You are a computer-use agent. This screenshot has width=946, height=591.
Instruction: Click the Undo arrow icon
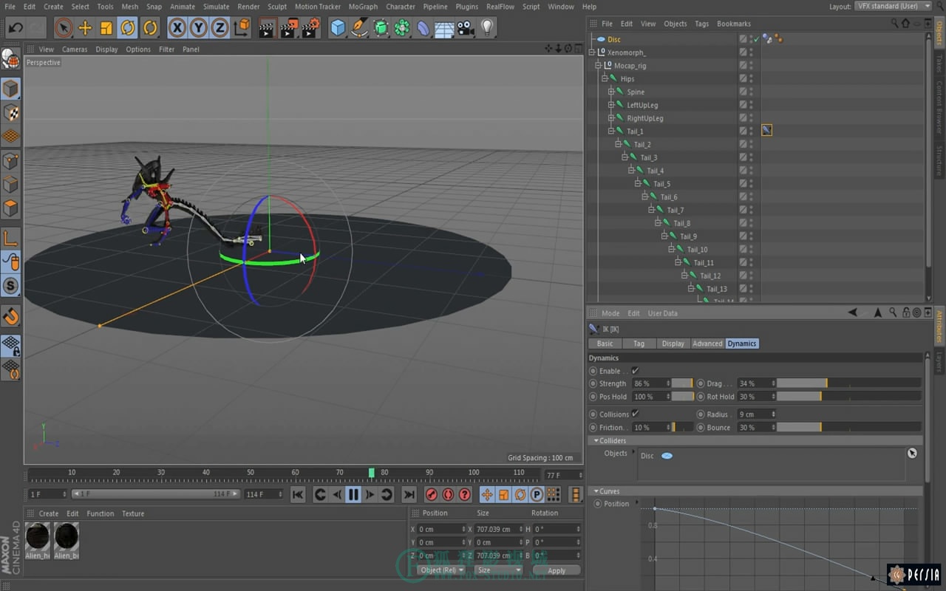point(15,28)
